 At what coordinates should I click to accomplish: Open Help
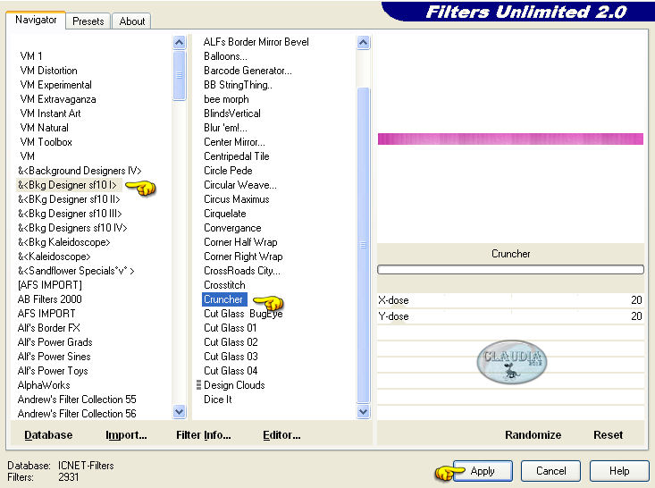coord(619,471)
